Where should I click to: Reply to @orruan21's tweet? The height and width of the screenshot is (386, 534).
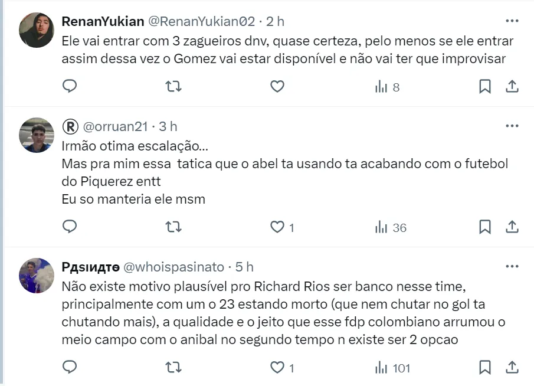(70, 227)
